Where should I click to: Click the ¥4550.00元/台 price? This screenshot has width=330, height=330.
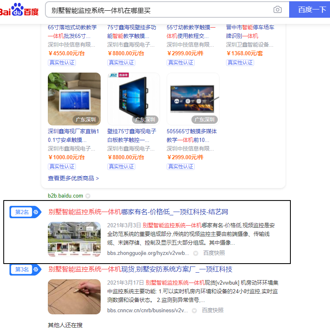tap(66, 54)
